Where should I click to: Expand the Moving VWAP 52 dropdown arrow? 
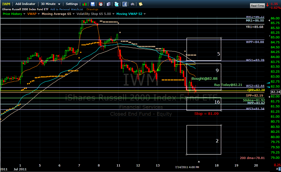pos(145,14)
